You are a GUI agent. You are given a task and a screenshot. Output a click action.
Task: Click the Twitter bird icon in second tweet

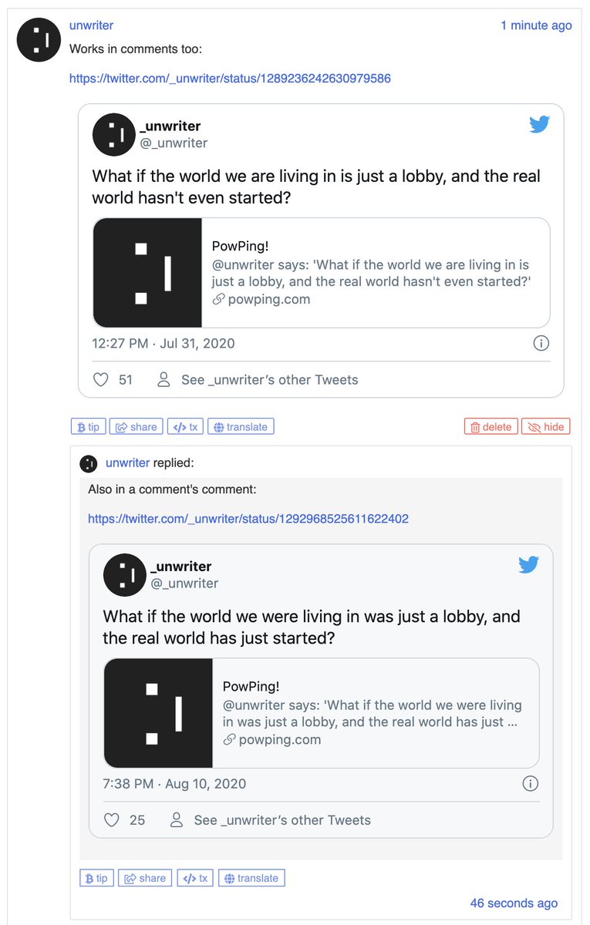tap(528, 565)
